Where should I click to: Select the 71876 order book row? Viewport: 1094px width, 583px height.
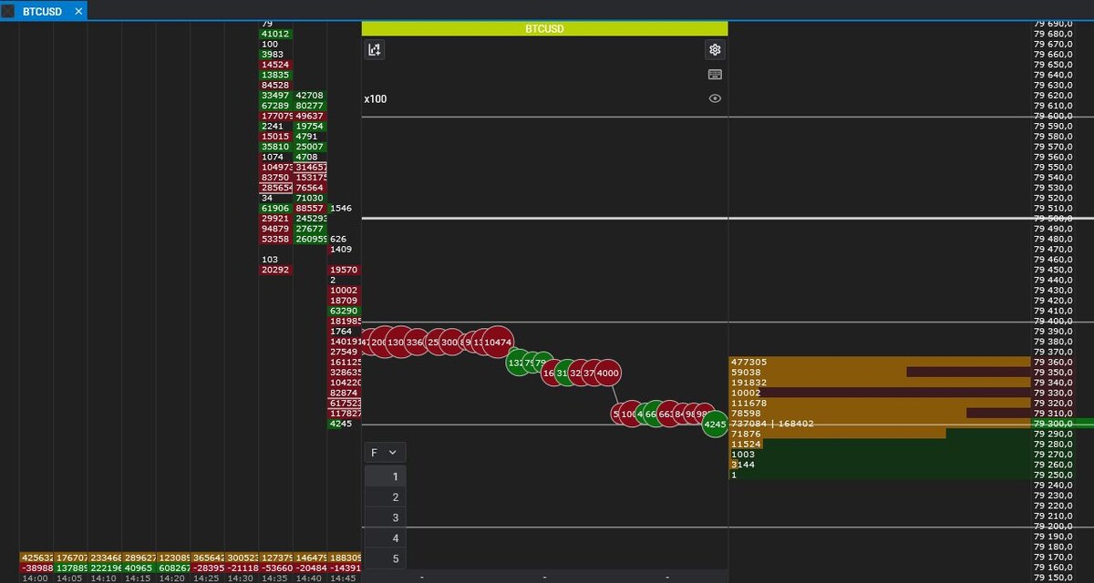coord(880,434)
